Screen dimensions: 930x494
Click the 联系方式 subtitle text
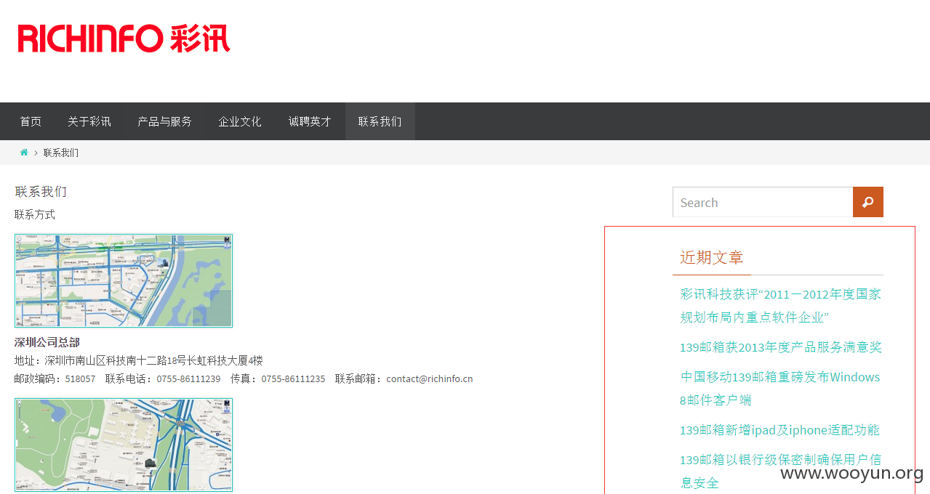pos(35,214)
